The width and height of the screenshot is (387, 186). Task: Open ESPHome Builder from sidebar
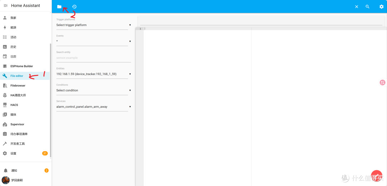point(25,66)
